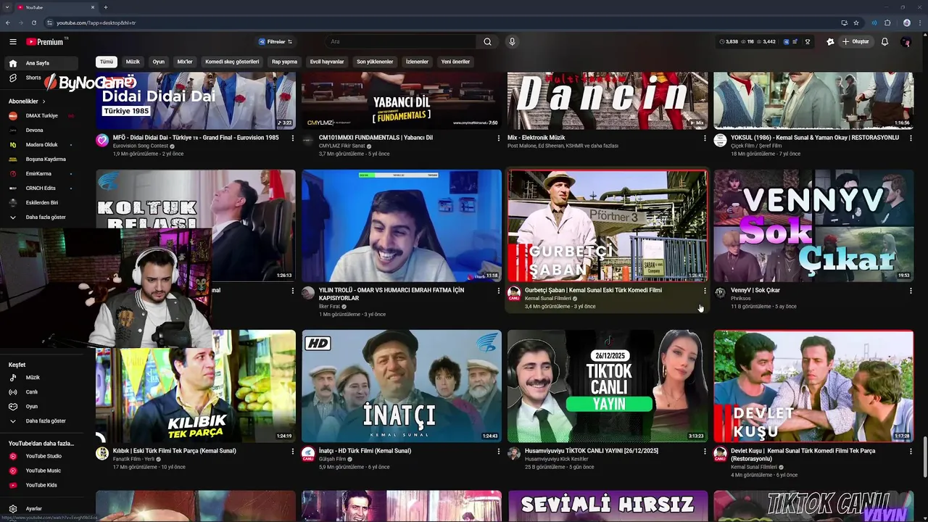Open more options for Gurbetçi Şaban video

click(x=705, y=291)
